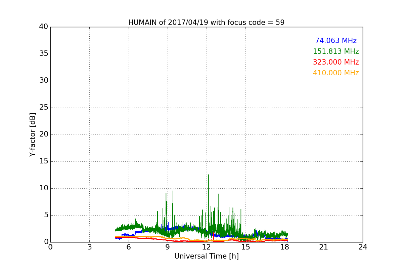Click the 'Universal Time [h]' axis label
403x269 pixels.
pos(206,256)
